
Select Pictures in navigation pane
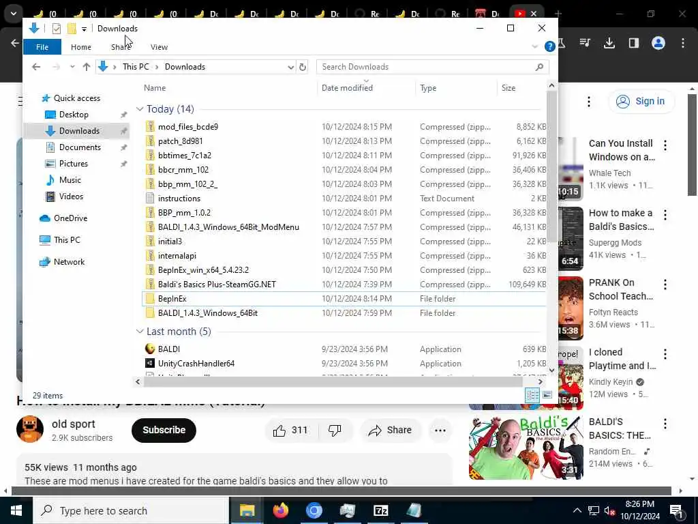74,164
